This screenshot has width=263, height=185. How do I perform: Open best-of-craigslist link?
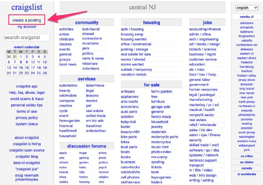pyautogui.click(x=27, y=163)
